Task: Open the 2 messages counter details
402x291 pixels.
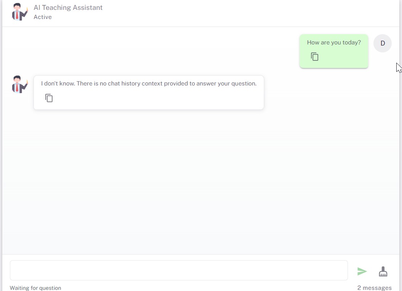Action: (375, 288)
